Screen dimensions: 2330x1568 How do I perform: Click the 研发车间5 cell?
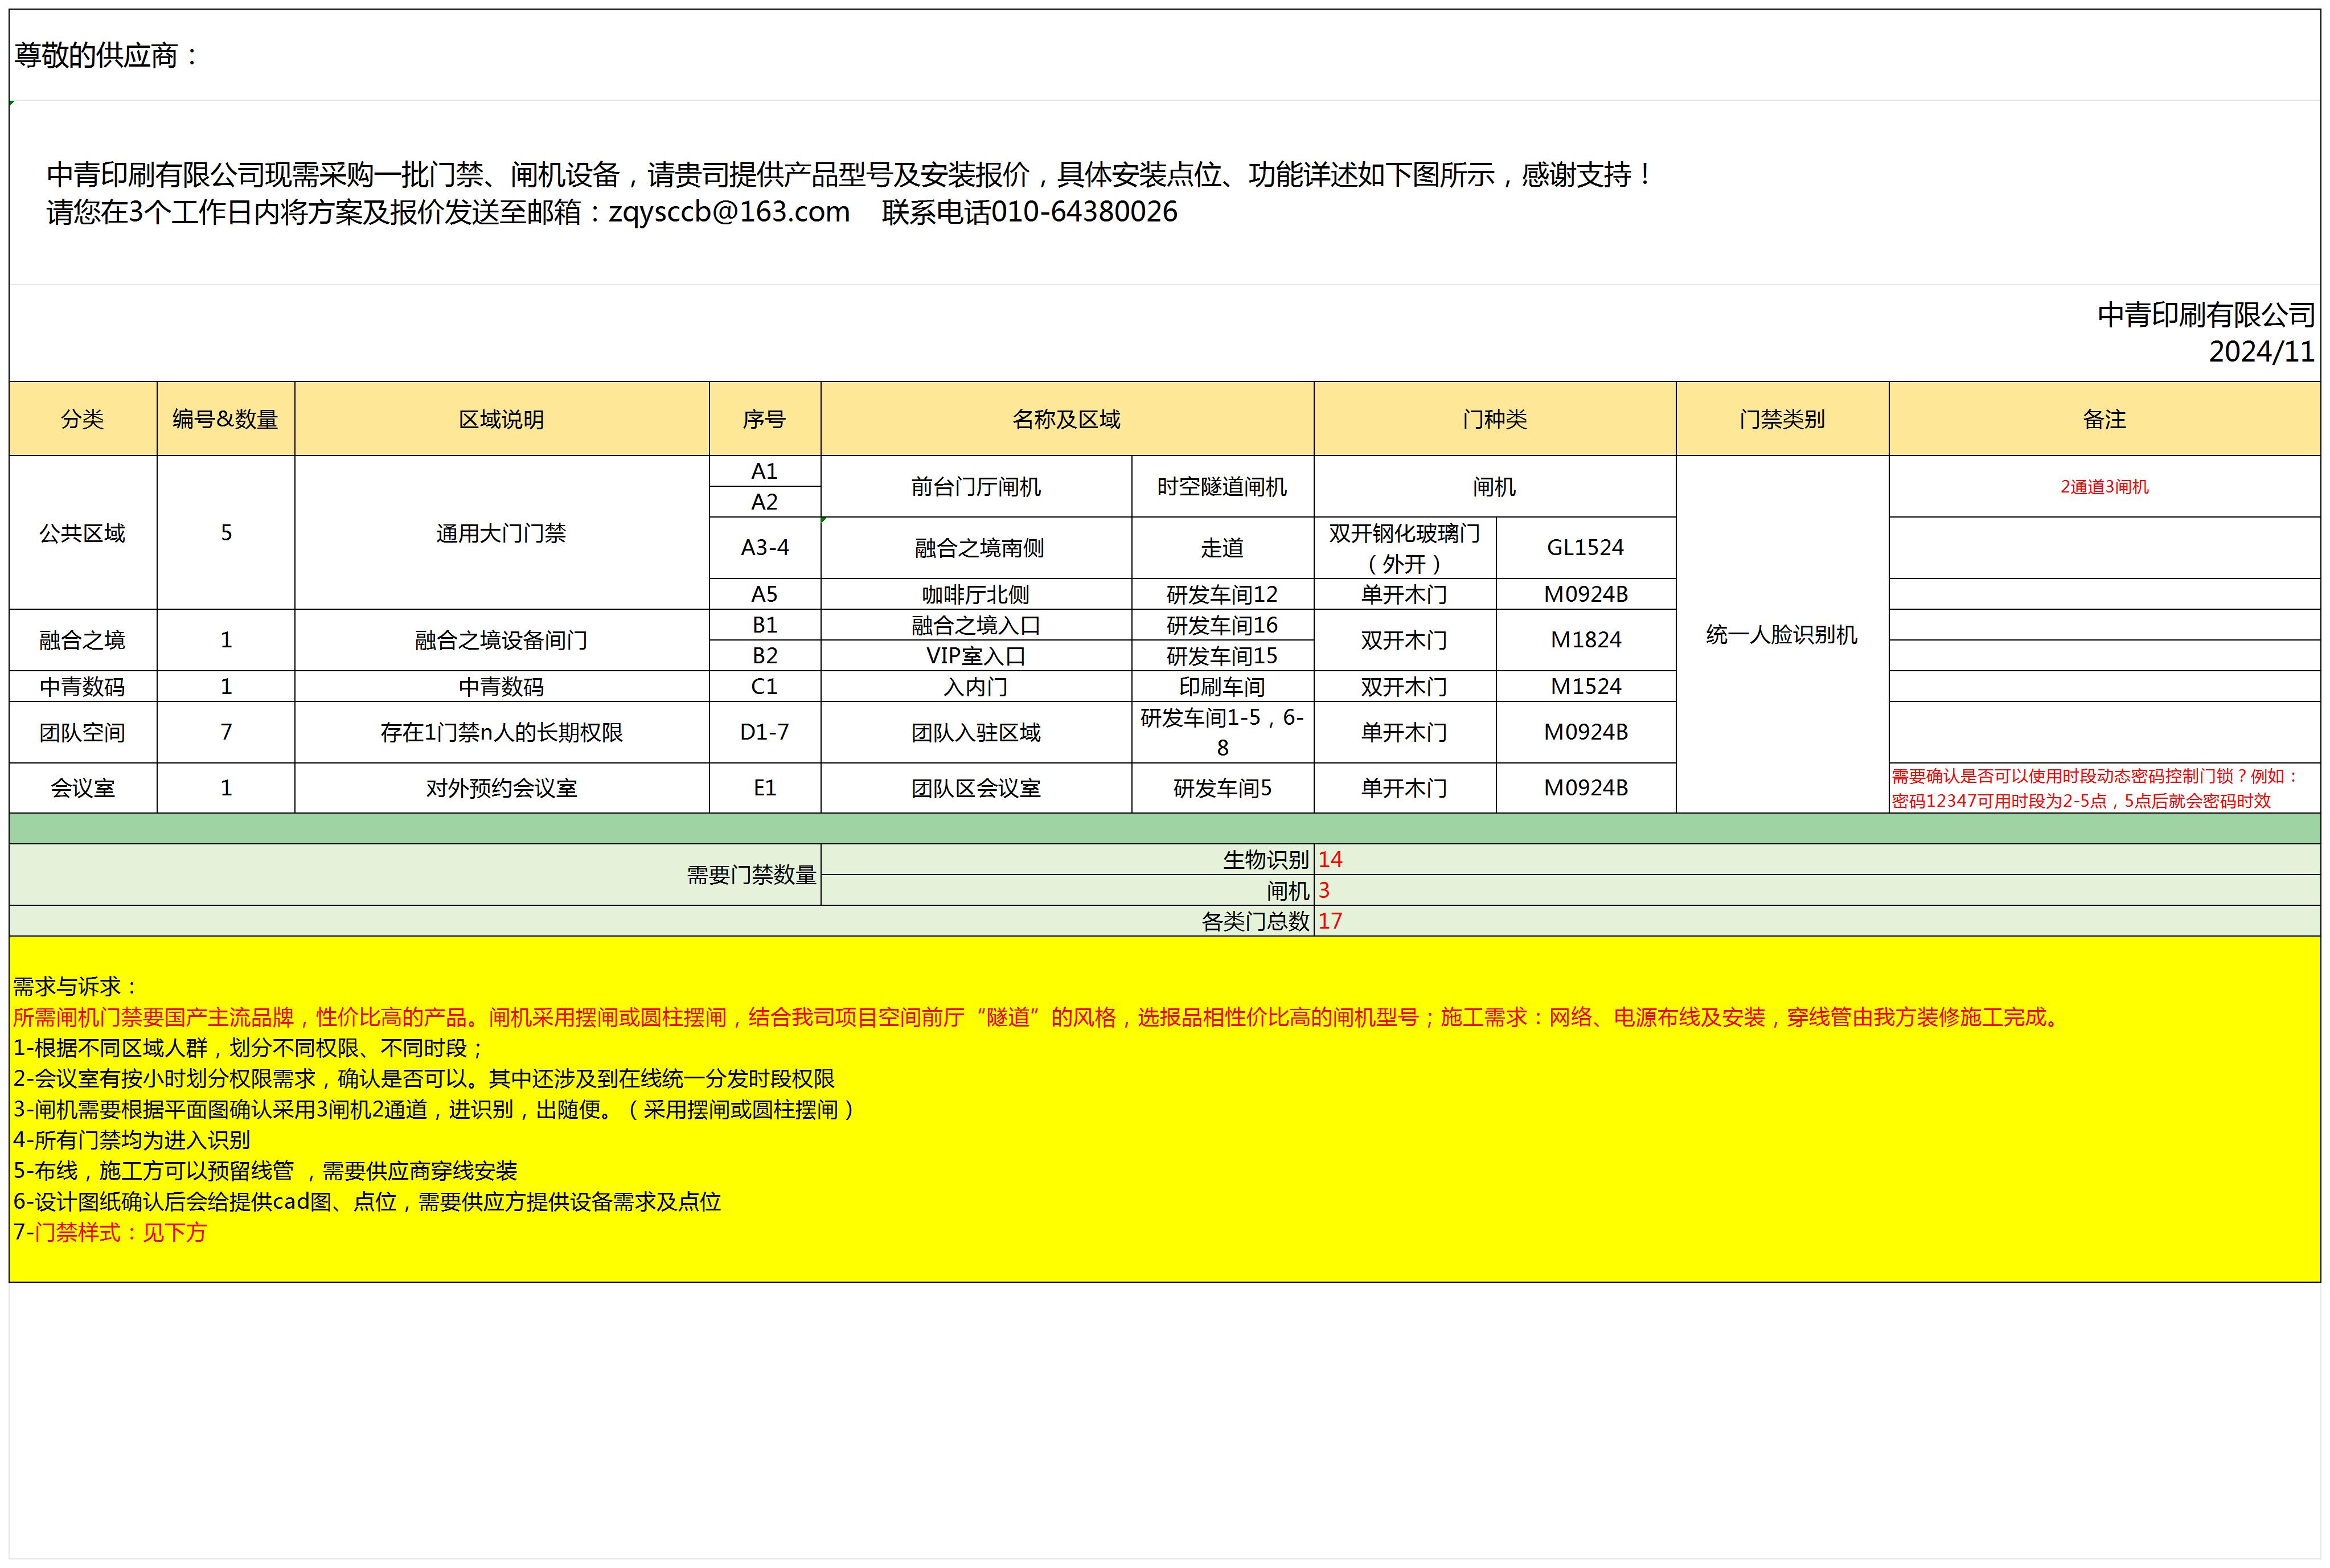(x=1223, y=788)
